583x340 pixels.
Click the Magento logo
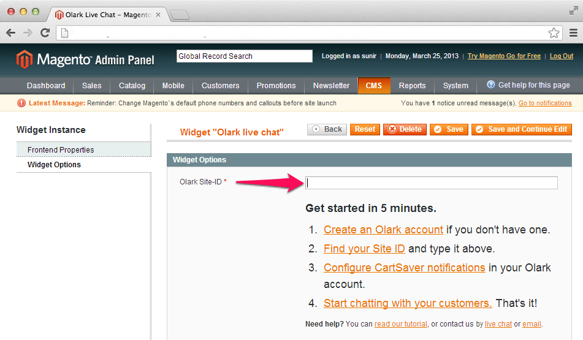[85, 59]
